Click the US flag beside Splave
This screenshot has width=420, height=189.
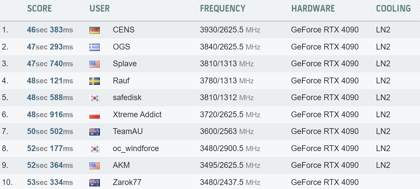coord(95,64)
